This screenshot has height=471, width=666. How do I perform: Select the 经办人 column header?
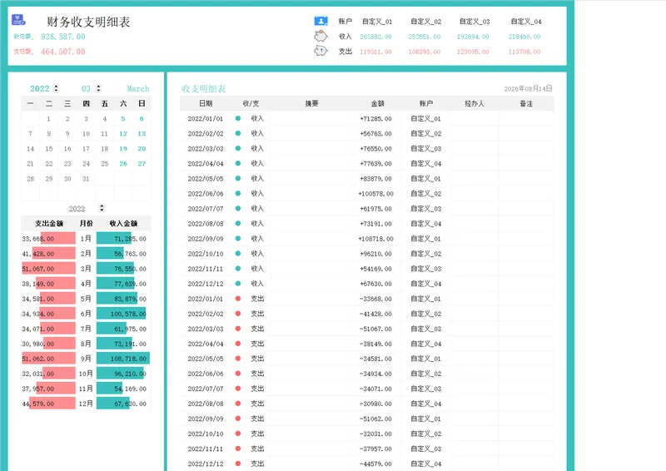tap(475, 104)
